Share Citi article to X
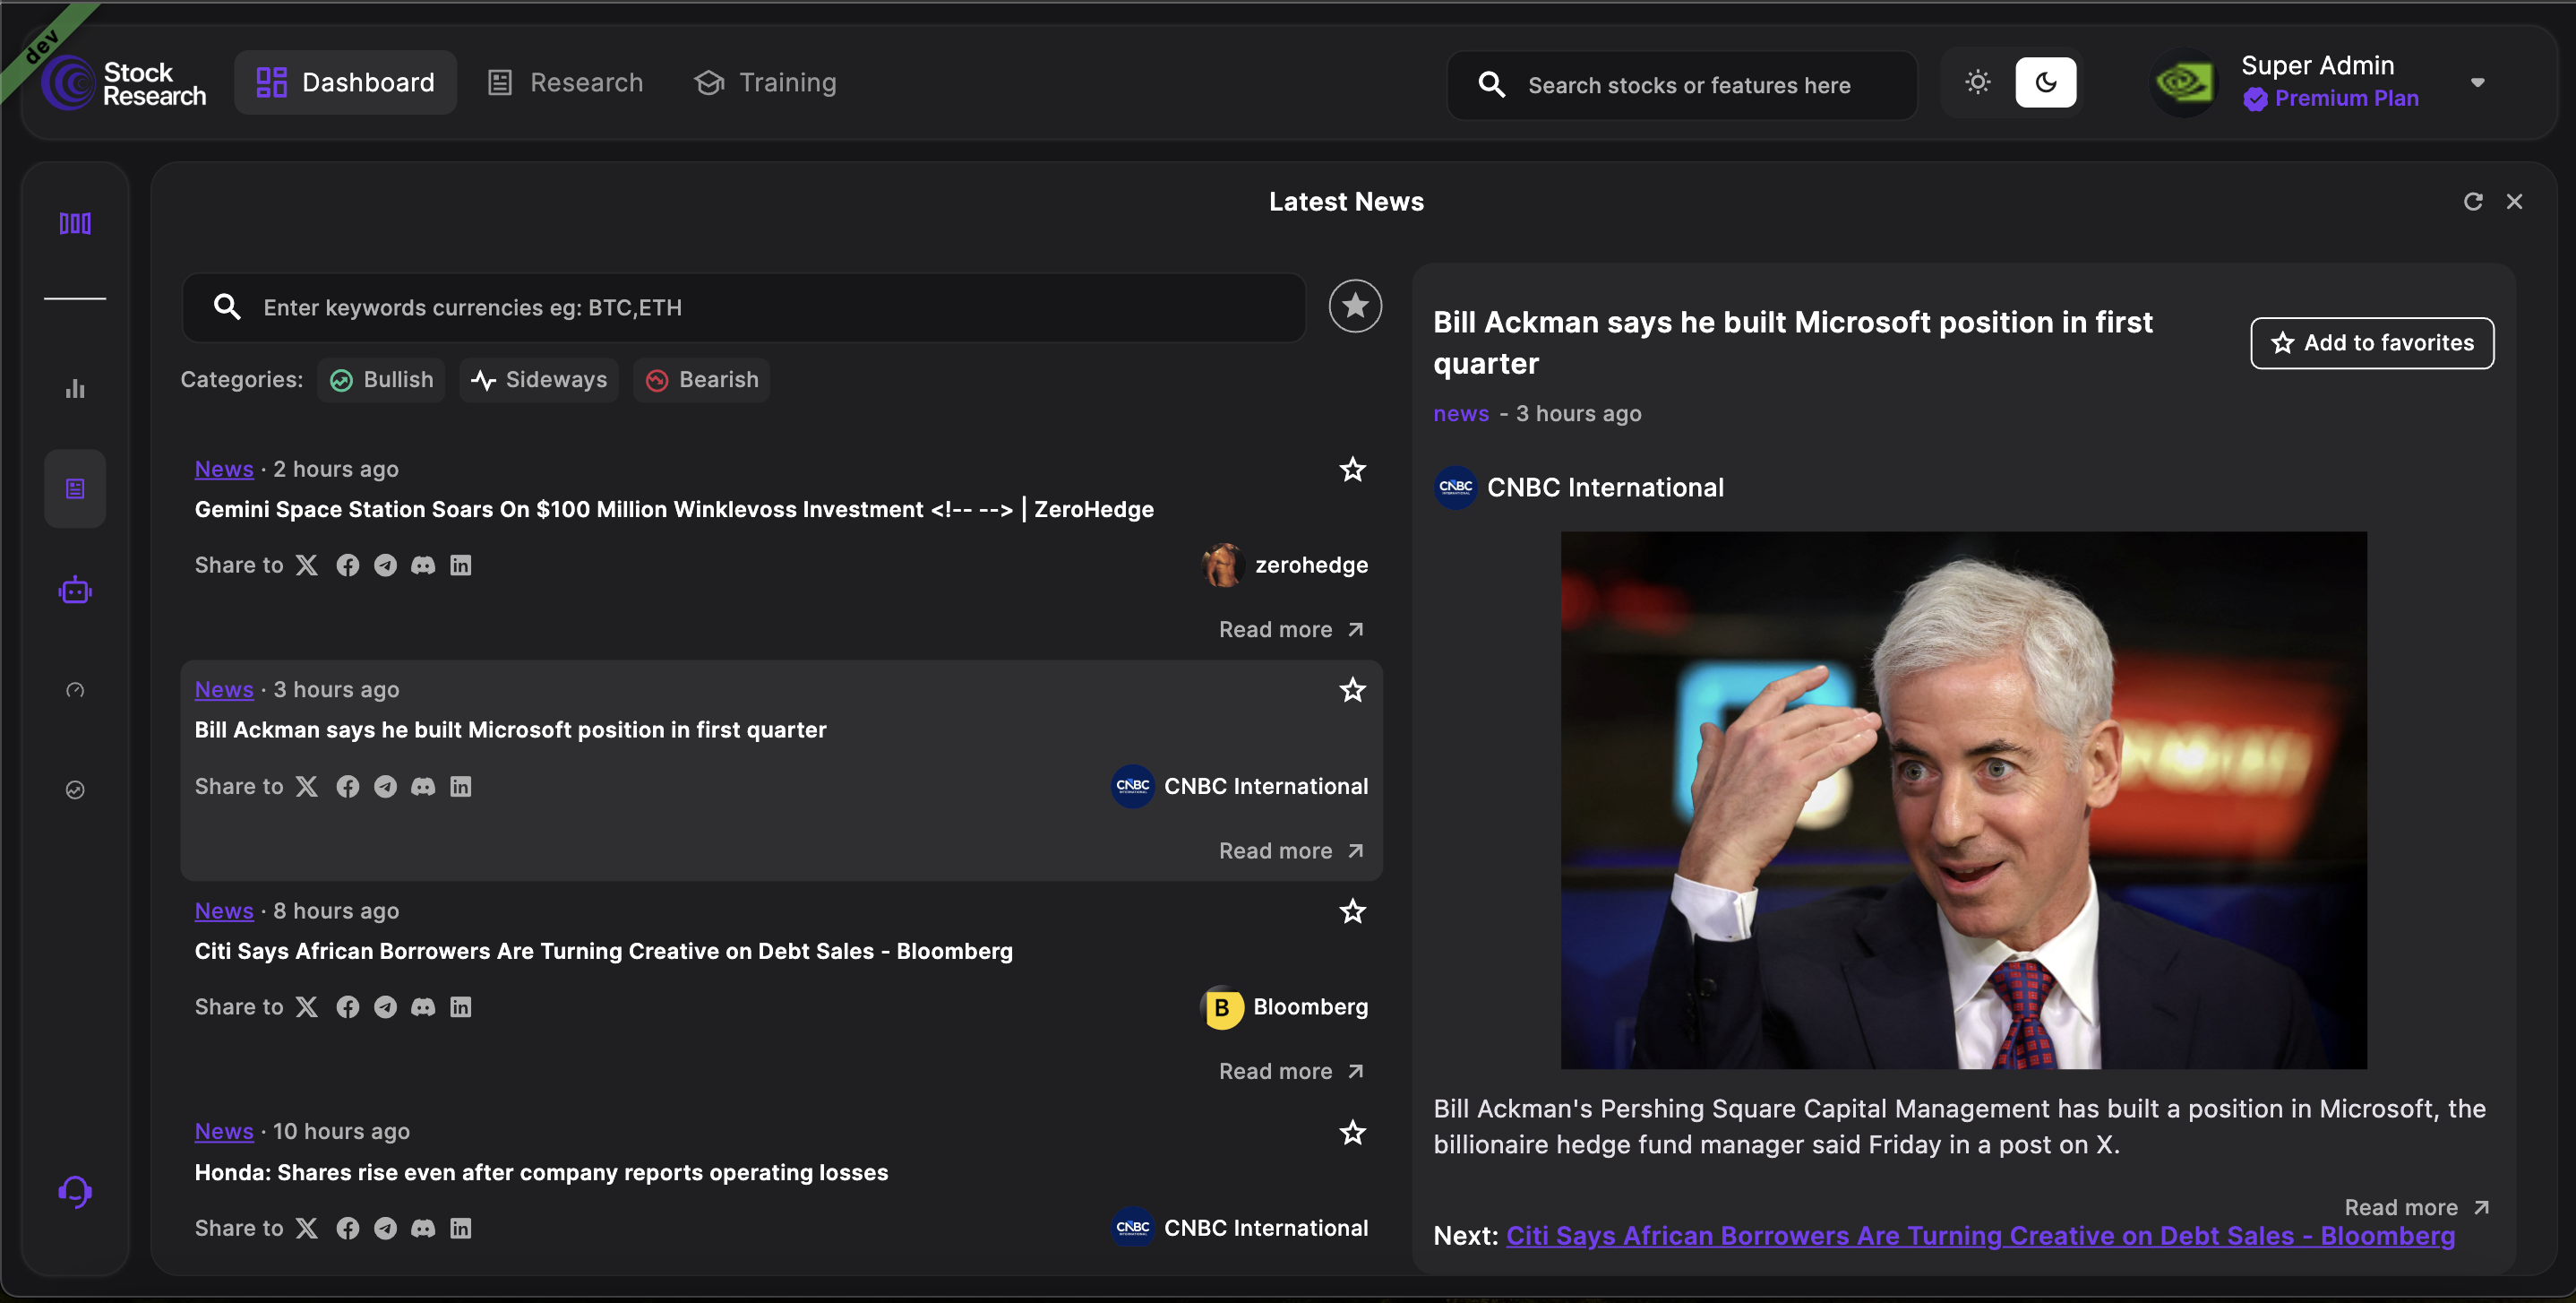This screenshot has height=1303, width=2576. (x=307, y=1006)
